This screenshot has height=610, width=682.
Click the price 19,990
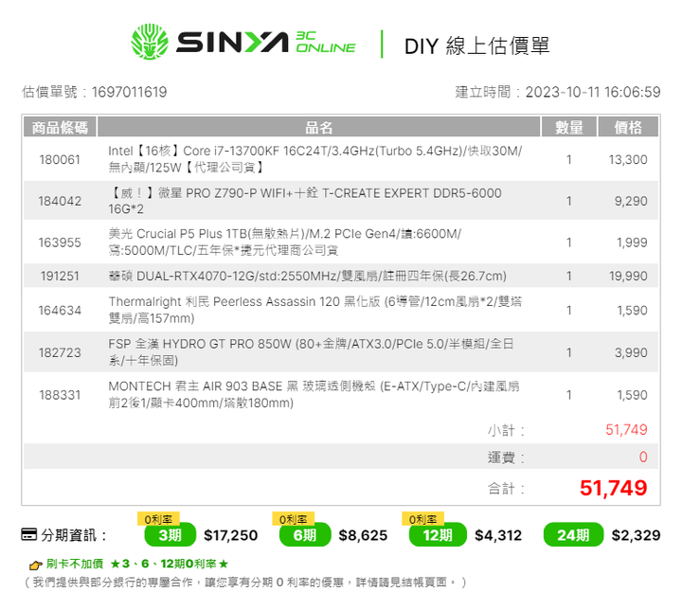628,276
